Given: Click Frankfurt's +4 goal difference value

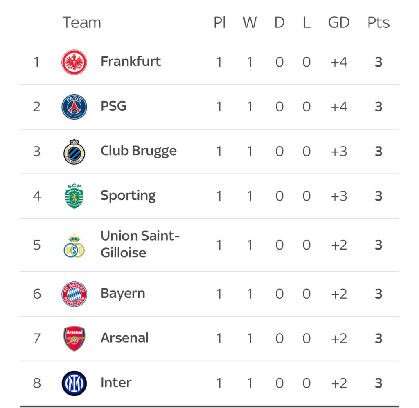Looking at the screenshot, I should [x=338, y=62].
